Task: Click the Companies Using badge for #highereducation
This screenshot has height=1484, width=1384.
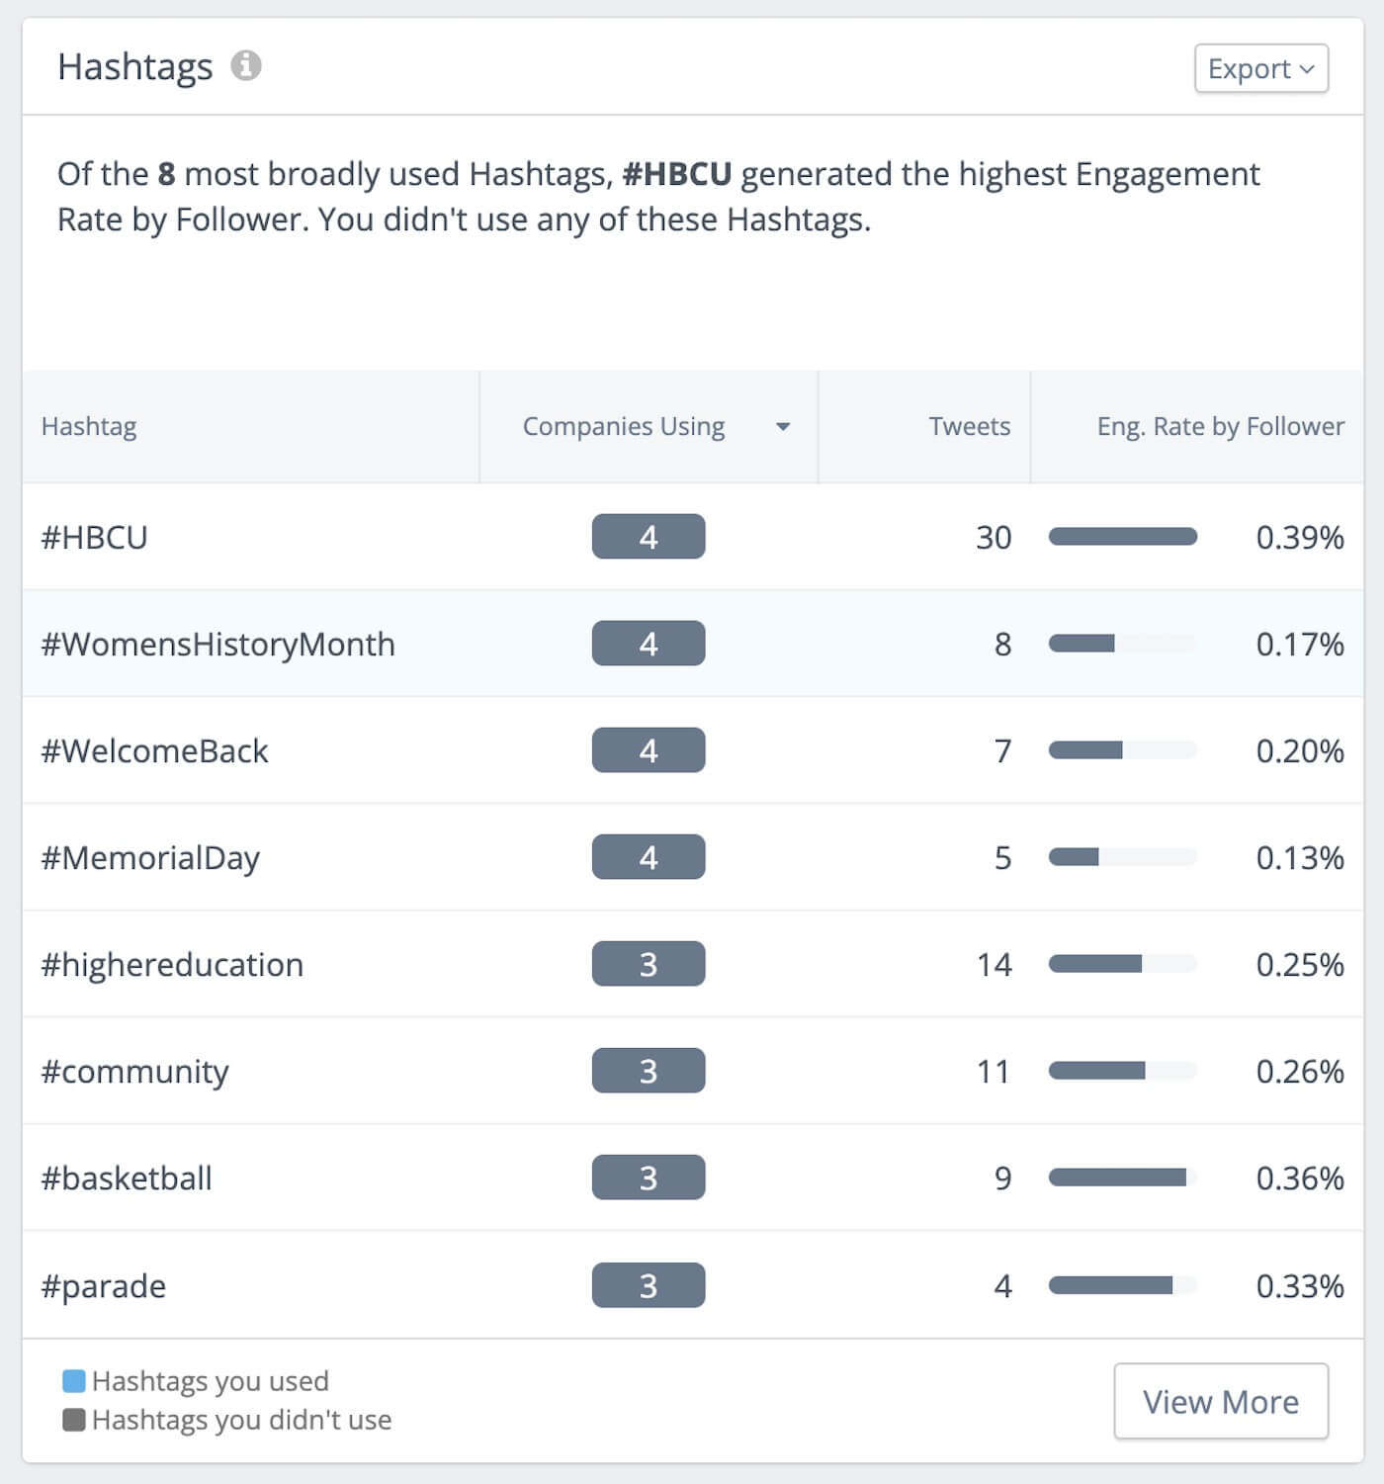Action: [648, 964]
